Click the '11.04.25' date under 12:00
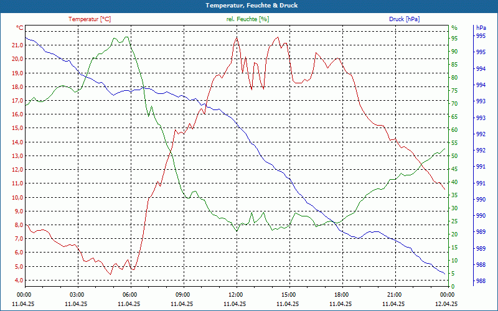The width and height of the screenshot is (498, 311). click(235, 304)
